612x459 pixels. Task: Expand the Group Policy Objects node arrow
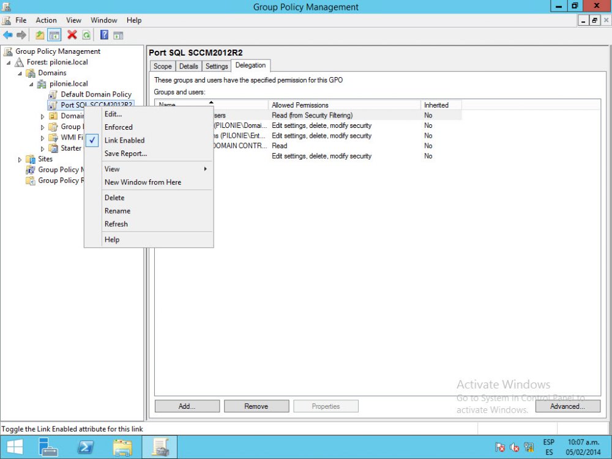42,127
